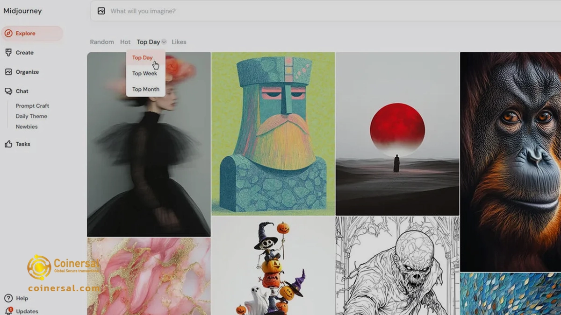This screenshot has width=561, height=315.
Task: Focus the 'What will you imagine?' field
Action: tap(280, 11)
